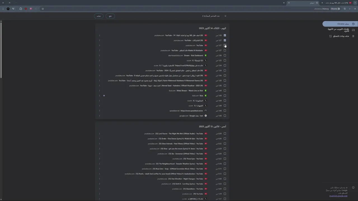The image size is (358, 201).
Task: Open new tab with the plus button
Action: point(284,3)
